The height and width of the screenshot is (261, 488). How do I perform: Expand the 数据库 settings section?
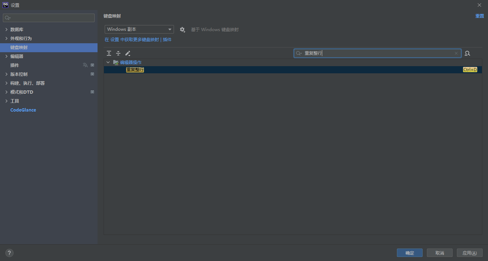coord(6,29)
